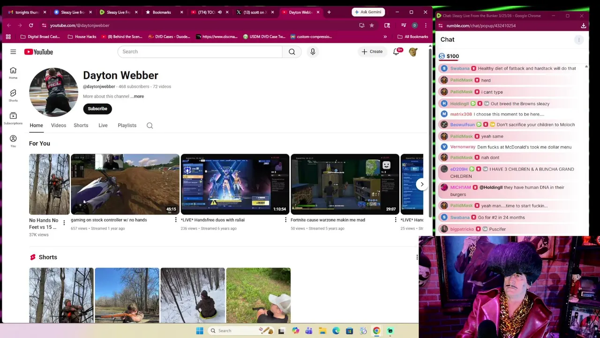Image resolution: width=600 pixels, height=338 pixels.
Task: Open the You section in sidebar
Action: [x=13, y=141]
